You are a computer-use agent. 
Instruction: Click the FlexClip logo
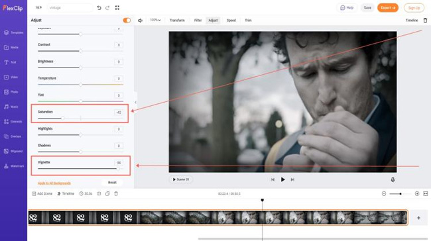13,8
